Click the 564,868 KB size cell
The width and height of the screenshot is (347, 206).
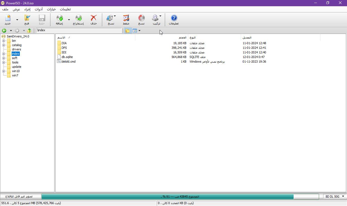[179, 57]
